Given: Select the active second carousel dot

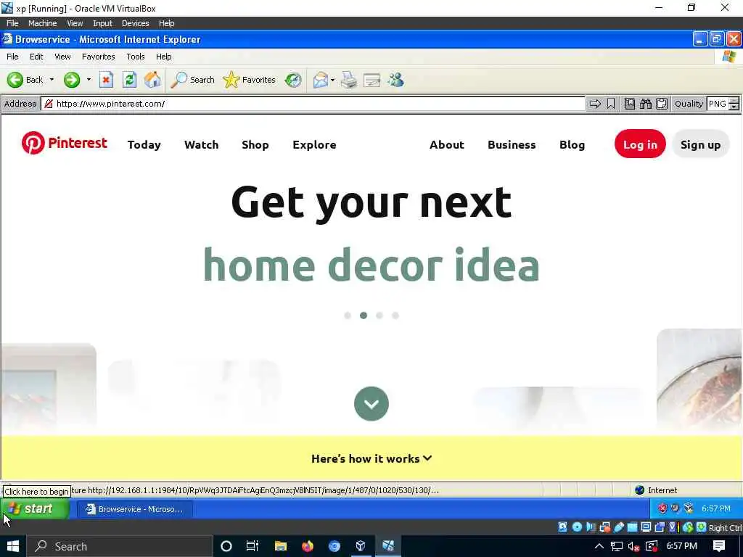Looking at the screenshot, I should (x=364, y=315).
